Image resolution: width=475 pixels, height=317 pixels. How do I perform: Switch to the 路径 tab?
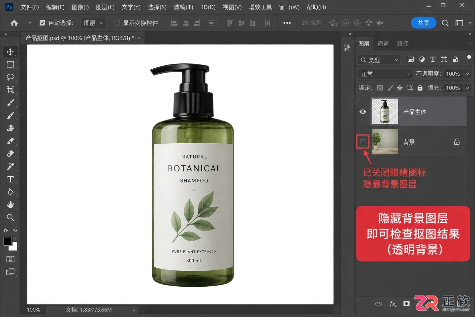point(403,44)
